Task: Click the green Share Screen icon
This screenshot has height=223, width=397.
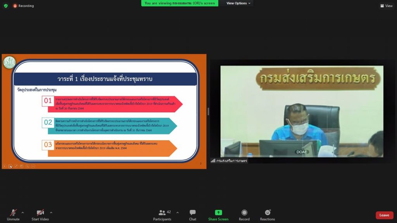Action: 218,213
